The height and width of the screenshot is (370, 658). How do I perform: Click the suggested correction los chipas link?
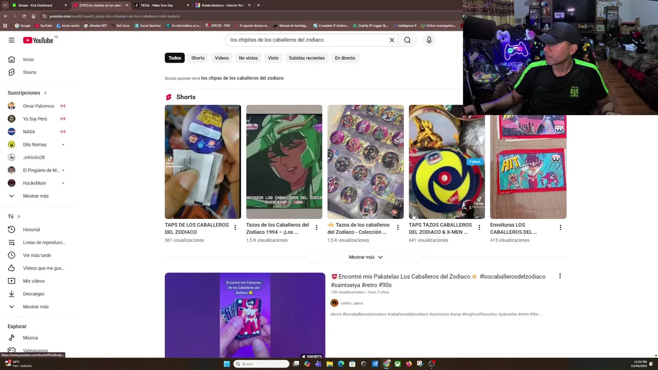(x=242, y=78)
